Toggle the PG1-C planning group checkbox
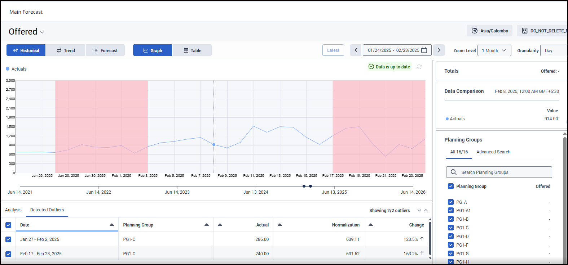The width and height of the screenshot is (568, 265). (x=451, y=228)
